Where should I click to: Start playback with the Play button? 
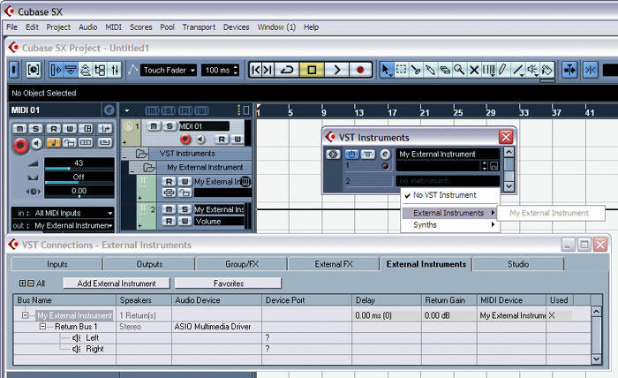pos(336,70)
